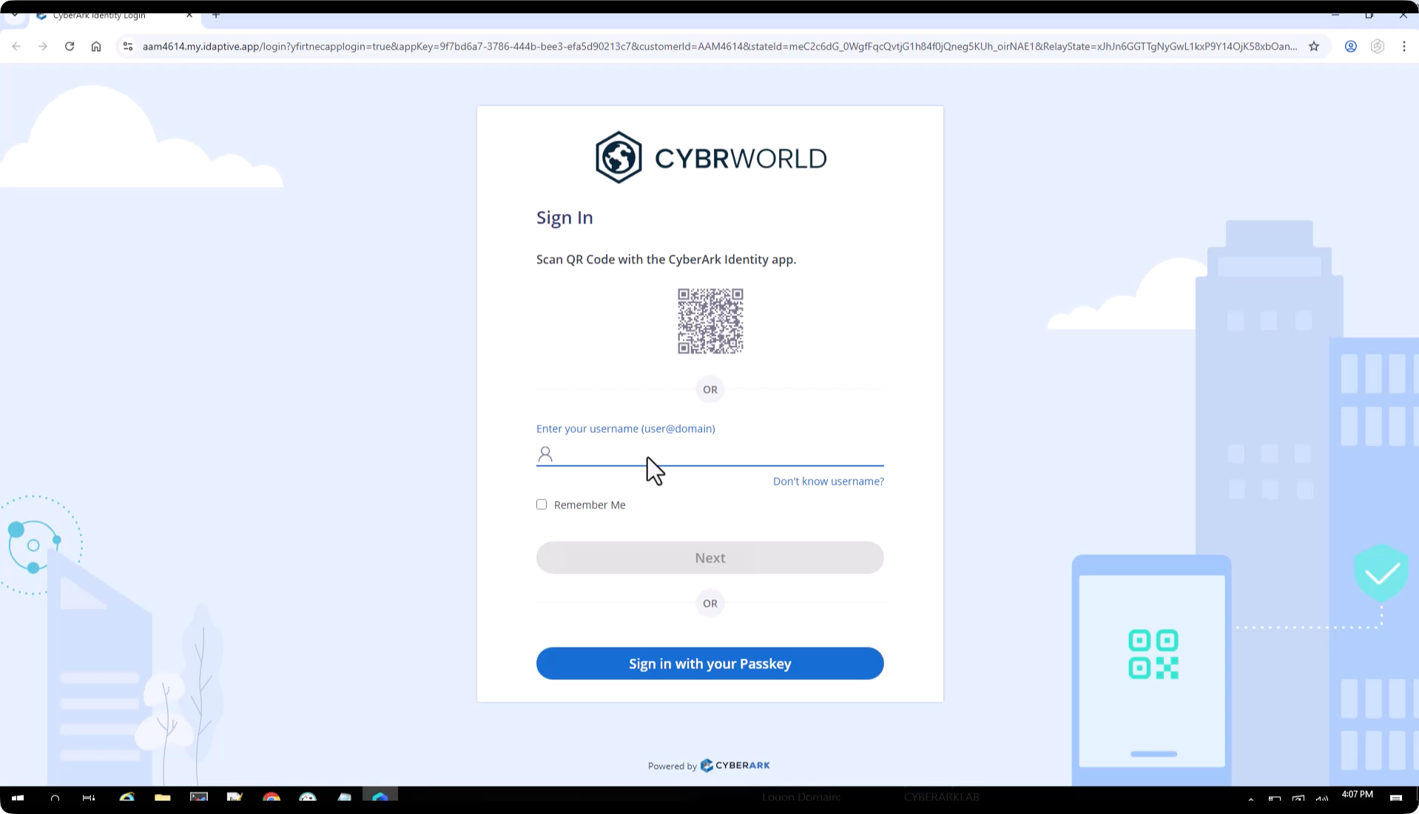
Task: Go to the browser home page
Action: click(x=96, y=46)
